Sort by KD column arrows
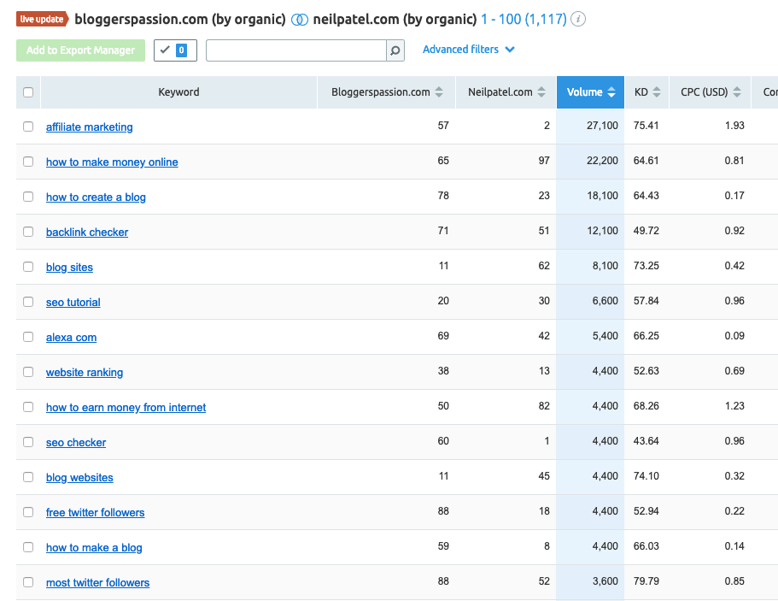Screen dimensions: 778x601 [x=657, y=91]
